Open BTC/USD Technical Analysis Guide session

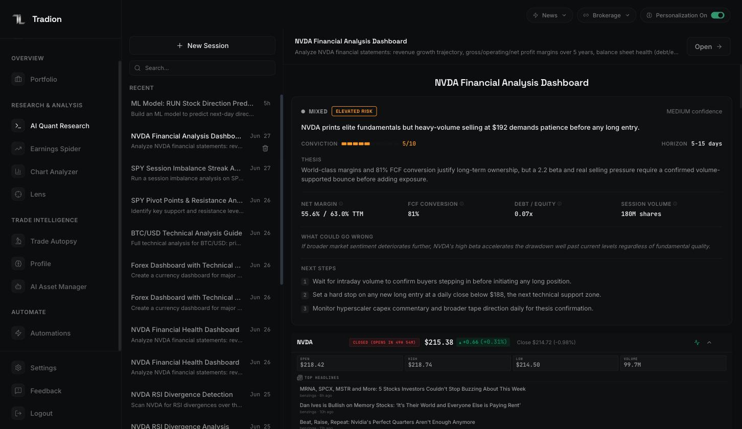[x=201, y=238]
